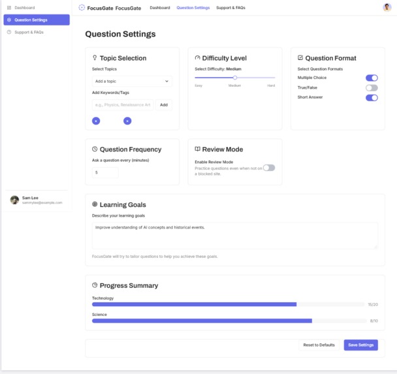This screenshot has width=397, height=374.
Task: Click the Dashboard grid icon in the sidebar
Action: tap(9, 8)
